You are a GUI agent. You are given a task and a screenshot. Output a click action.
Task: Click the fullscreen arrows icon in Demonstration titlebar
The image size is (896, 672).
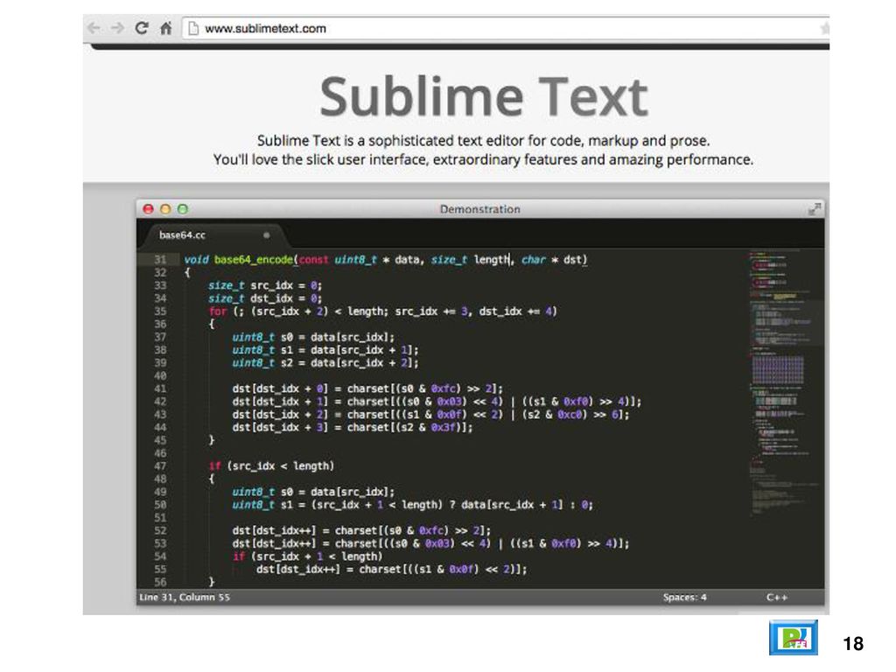[815, 209]
